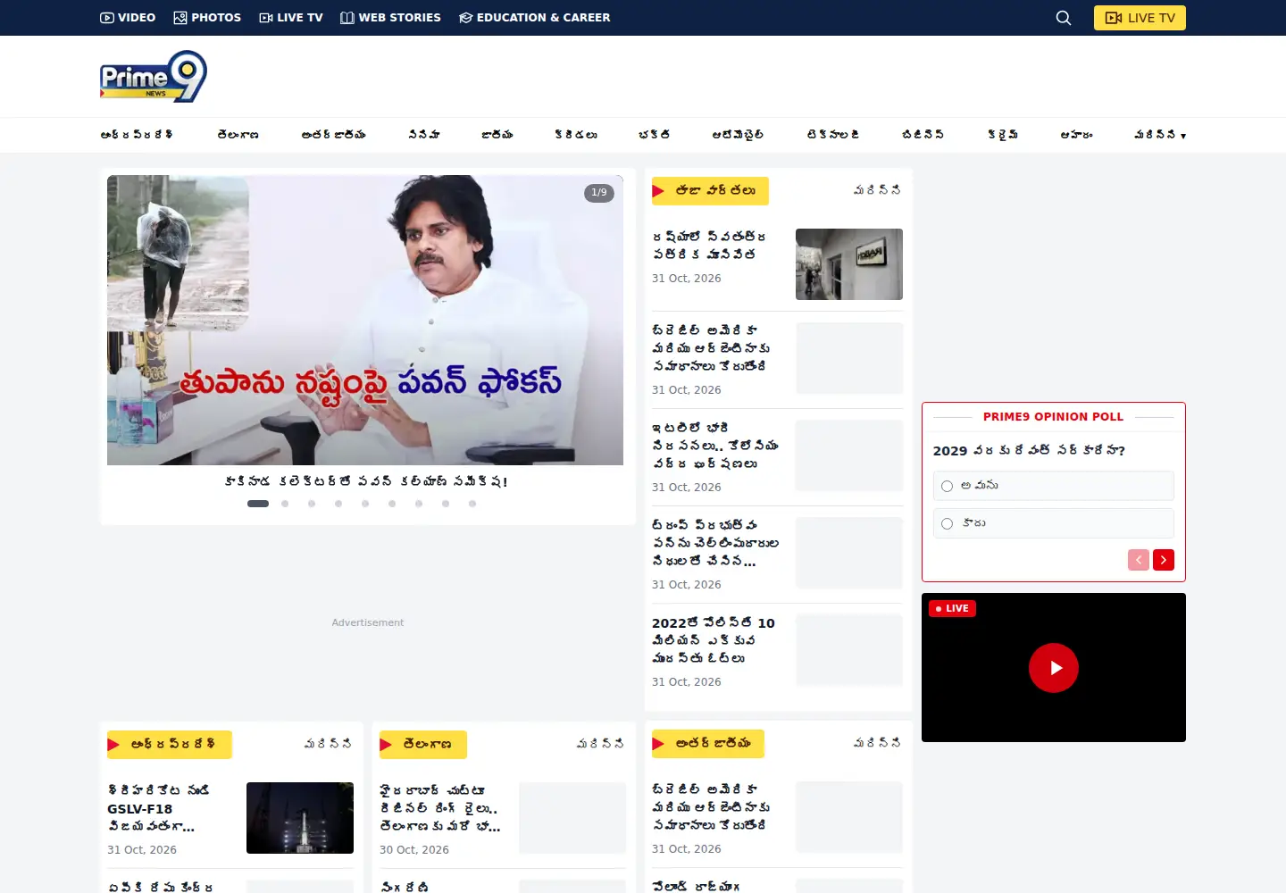Play the LIVE video player
The image size is (1286, 893).
pos(1054,668)
